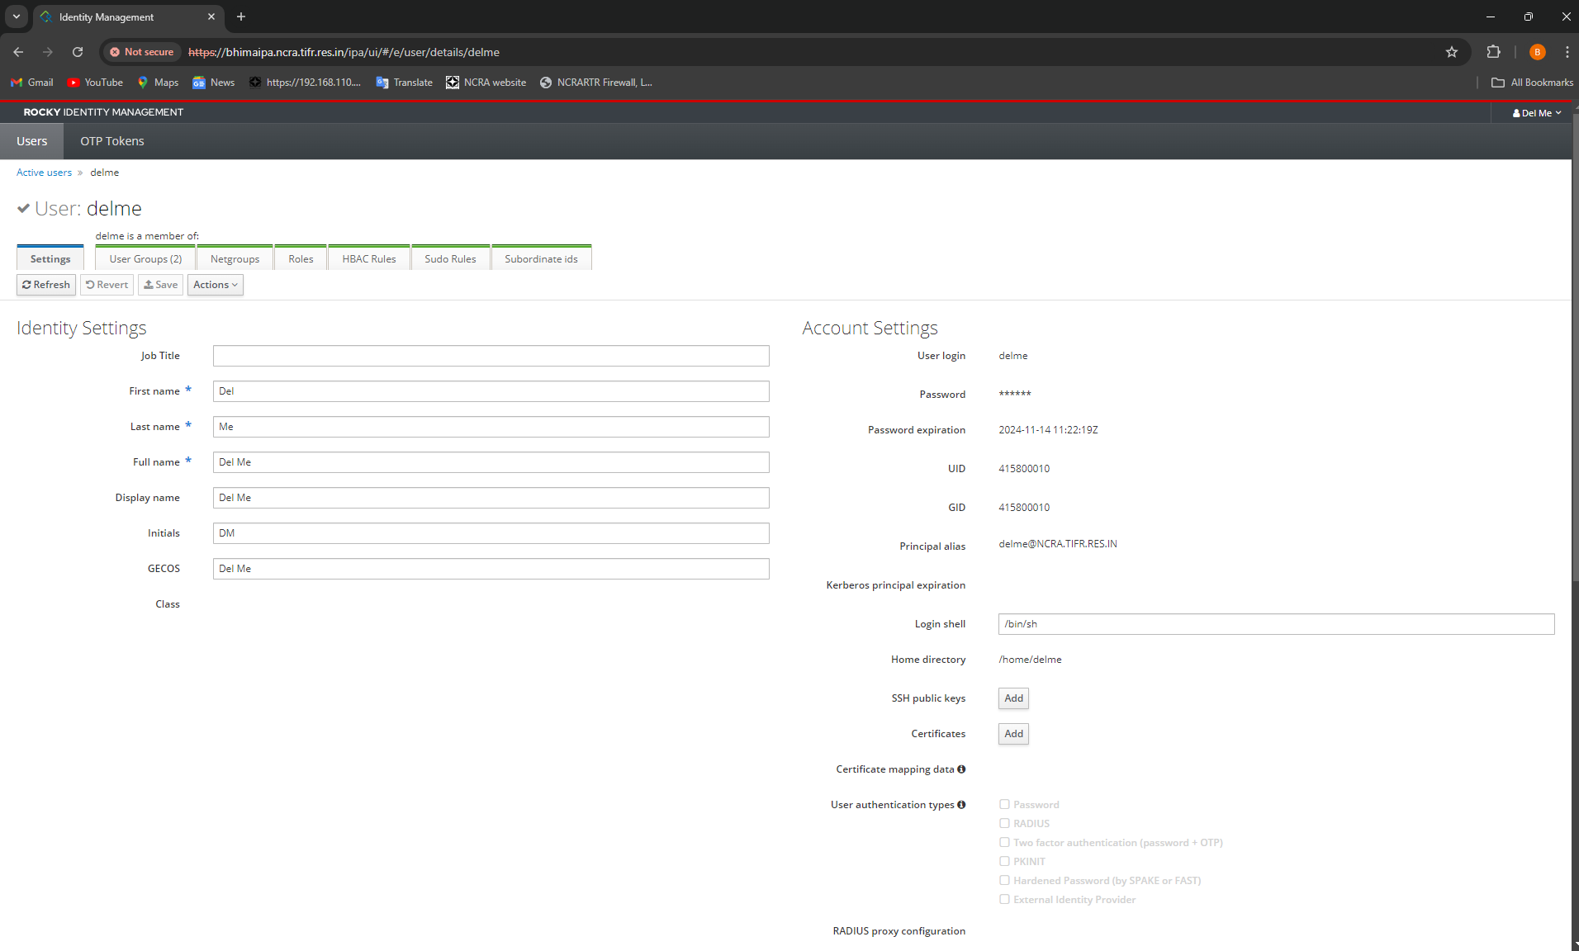Bookmark this page with the star icon
The image size is (1579, 951).
[1452, 52]
